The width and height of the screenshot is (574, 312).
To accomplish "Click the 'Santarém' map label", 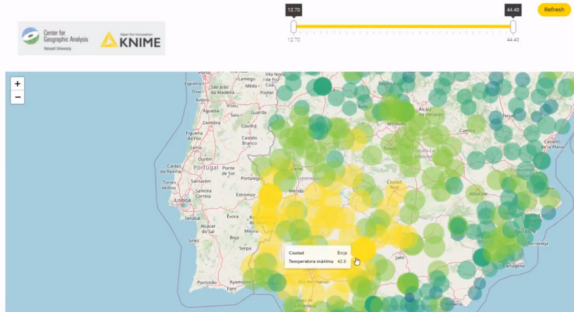I will tap(200, 182).
